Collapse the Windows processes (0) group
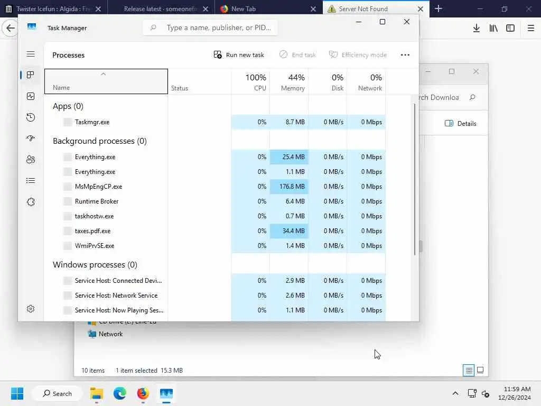This screenshot has height=406, width=541. 95,265
